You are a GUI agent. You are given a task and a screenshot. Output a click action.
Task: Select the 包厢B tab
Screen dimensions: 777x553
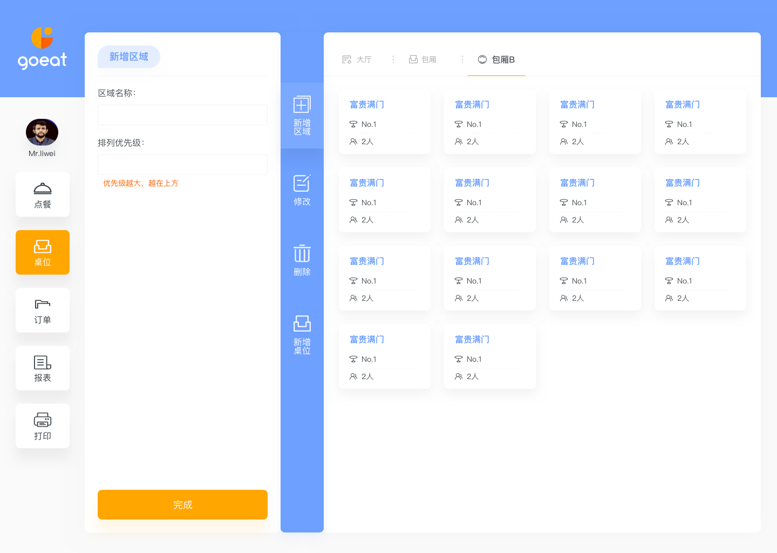496,59
